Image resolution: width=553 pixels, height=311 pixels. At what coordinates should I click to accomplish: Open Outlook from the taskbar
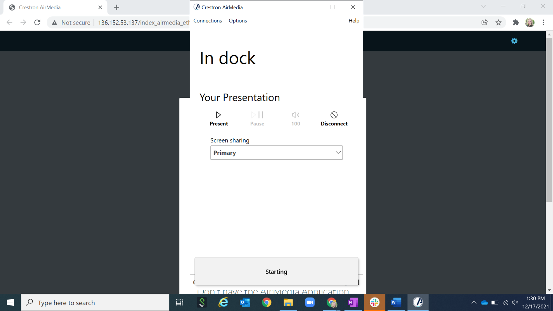[245, 303]
